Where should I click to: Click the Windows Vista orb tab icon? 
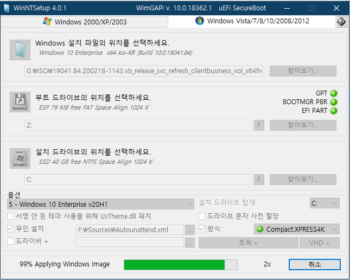pos(200,21)
